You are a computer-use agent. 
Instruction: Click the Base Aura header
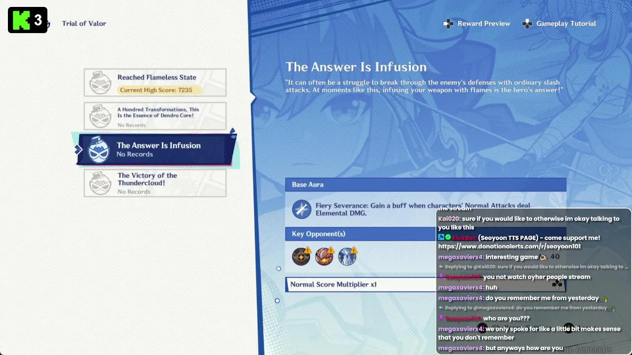(426, 184)
